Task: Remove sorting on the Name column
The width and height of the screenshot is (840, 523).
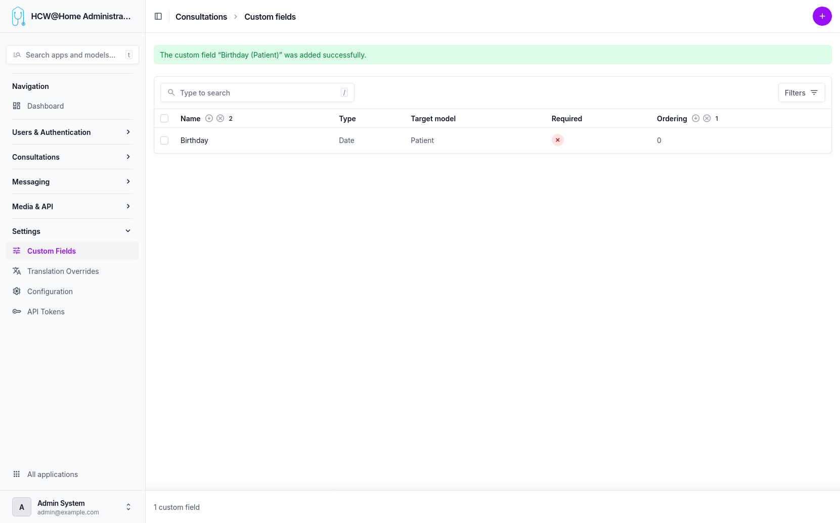Action: [220, 118]
